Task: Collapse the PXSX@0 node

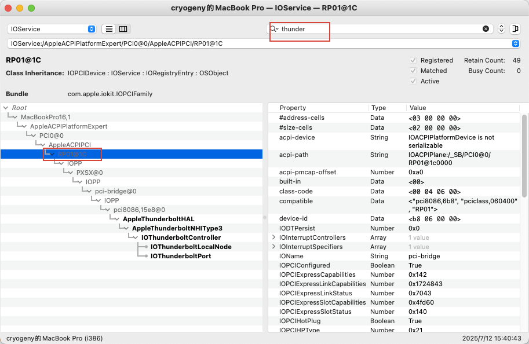Action: [x=70, y=173]
